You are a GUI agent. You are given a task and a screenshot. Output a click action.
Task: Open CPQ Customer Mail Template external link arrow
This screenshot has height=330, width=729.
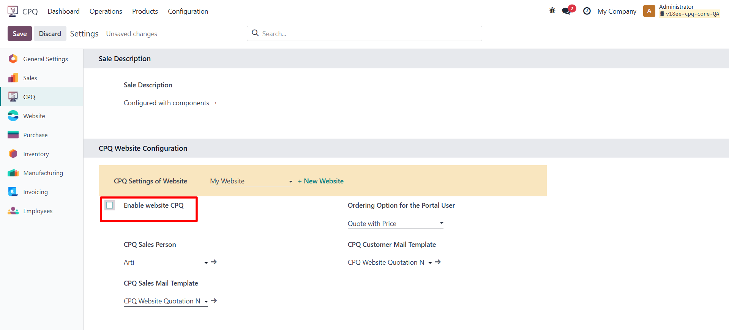click(x=438, y=262)
